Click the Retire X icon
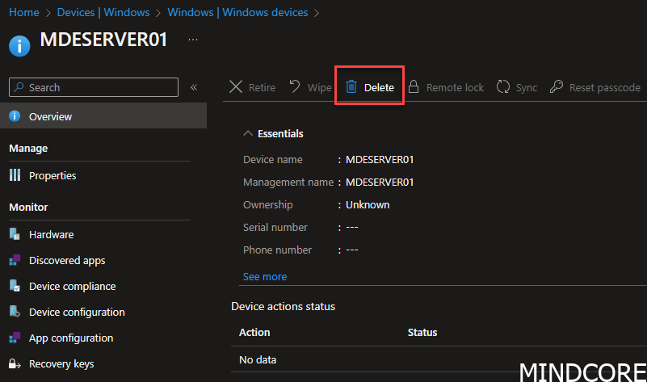This screenshot has width=647, height=382. click(x=236, y=87)
